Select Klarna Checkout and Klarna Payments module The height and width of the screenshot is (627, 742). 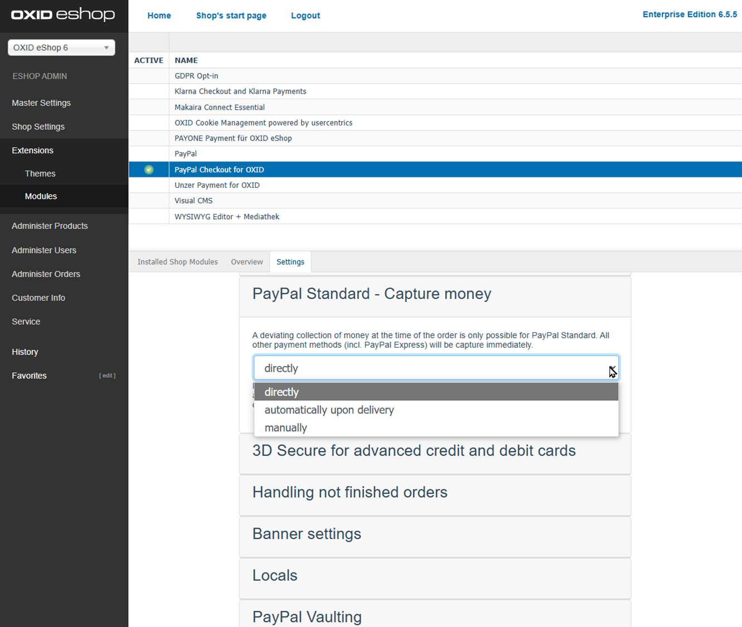240,91
